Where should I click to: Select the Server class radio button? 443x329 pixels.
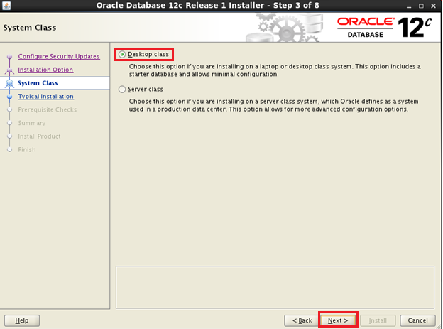(x=122, y=90)
